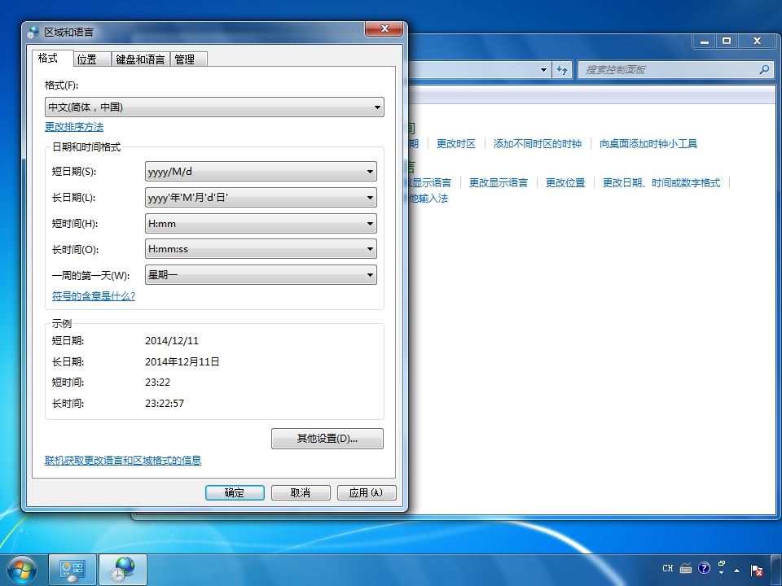This screenshot has height=586, width=782.
Task: Click 向桌面添加时钟小工具 link
Action: pos(648,144)
